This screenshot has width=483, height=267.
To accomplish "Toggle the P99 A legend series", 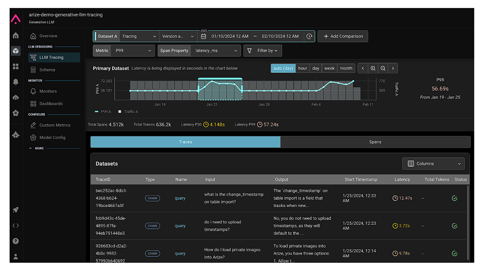I will (103, 112).
